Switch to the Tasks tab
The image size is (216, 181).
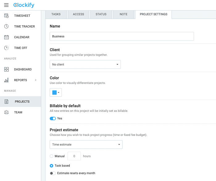click(56, 14)
